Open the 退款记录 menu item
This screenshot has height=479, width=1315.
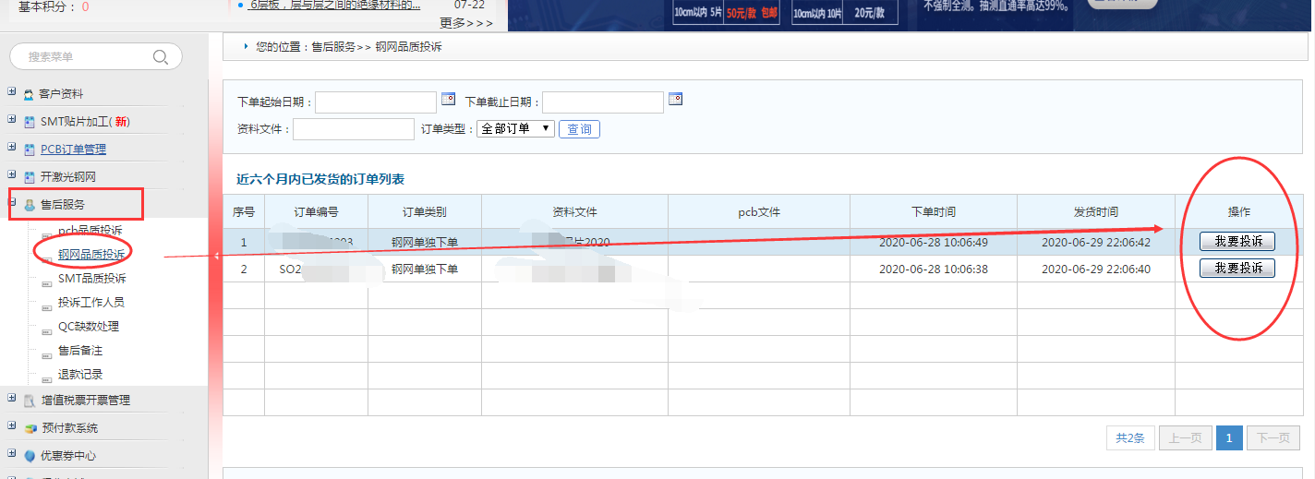point(79,375)
